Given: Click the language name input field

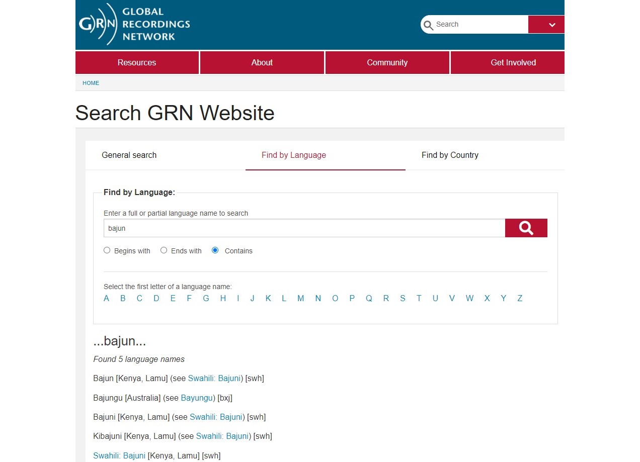Looking at the screenshot, I should pos(304,228).
